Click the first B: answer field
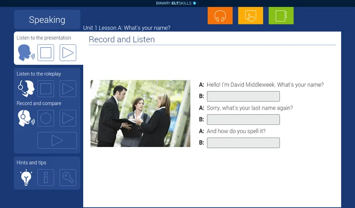 [244, 97]
